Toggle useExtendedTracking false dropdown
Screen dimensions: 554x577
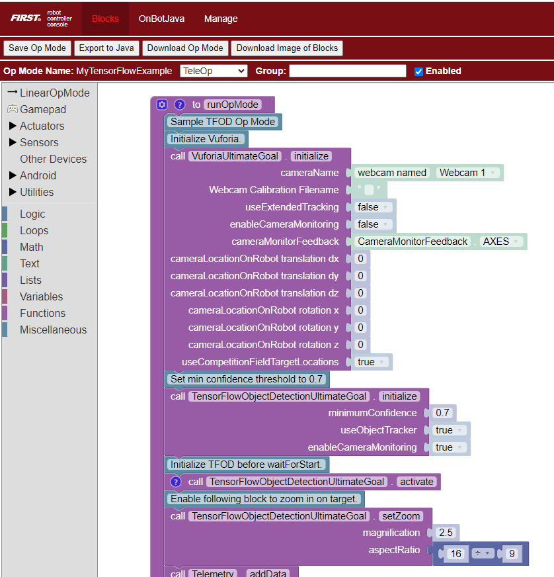(x=374, y=207)
